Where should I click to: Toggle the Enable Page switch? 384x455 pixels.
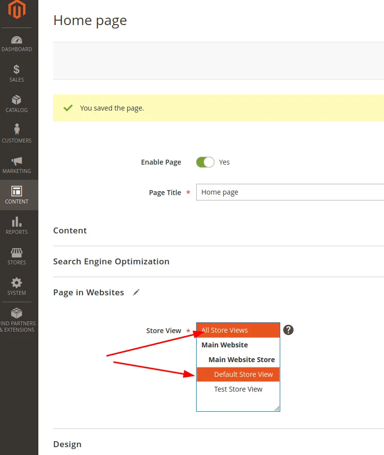pyautogui.click(x=205, y=162)
